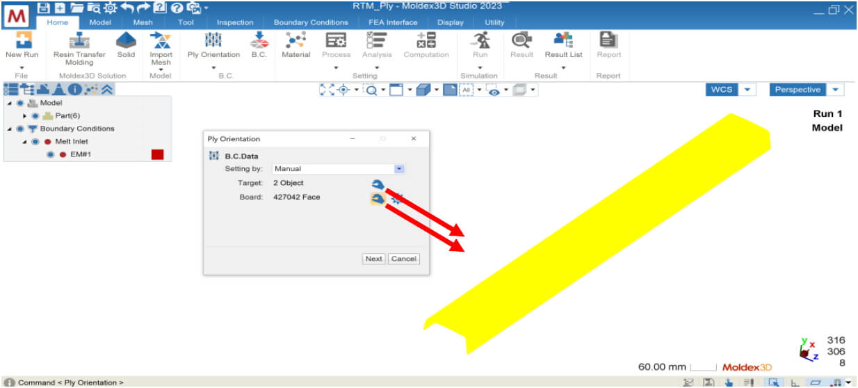
Task: Open the 'Setting by' Manual dropdown
Action: coord(399,168)
